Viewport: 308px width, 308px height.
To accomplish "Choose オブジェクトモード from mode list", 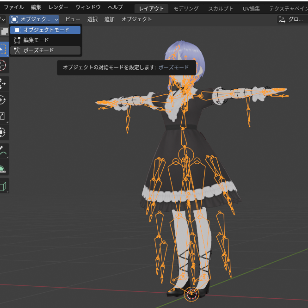I will 45,30.
